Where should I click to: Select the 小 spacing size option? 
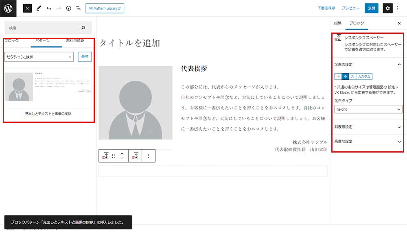(338, 76)
